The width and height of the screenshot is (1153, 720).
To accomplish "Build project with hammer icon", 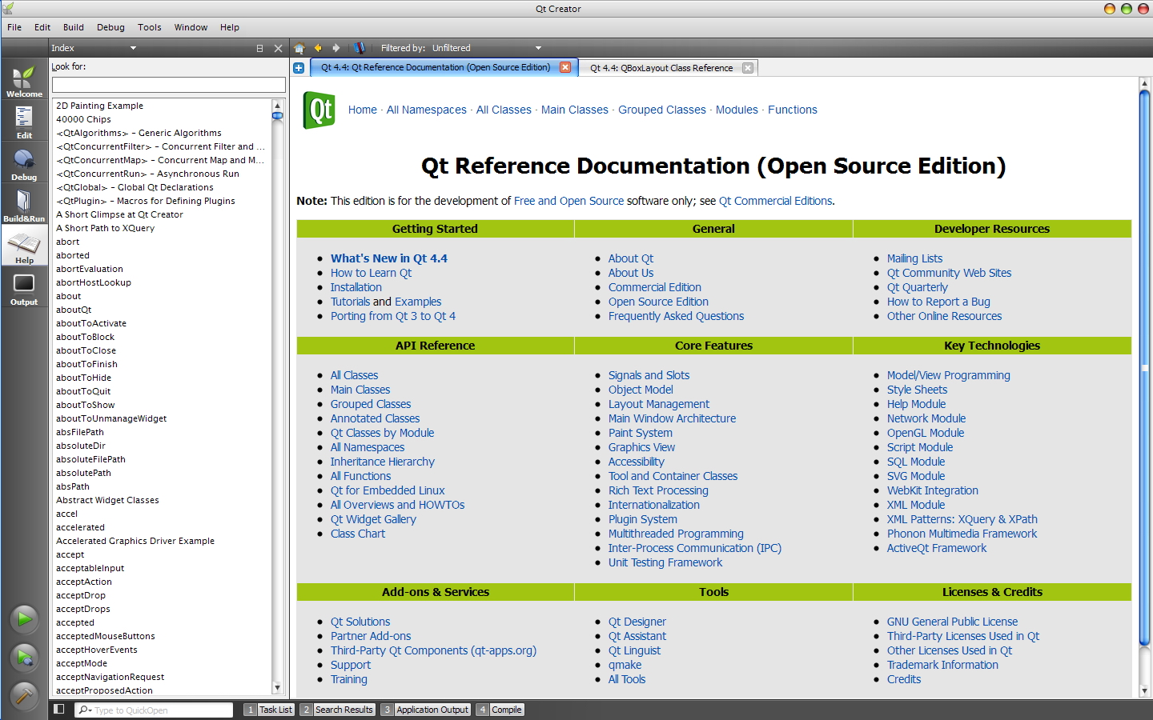I will click(24, 696).
